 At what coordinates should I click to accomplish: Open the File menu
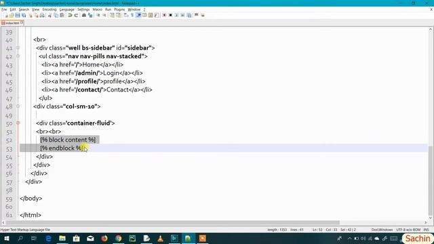[4, 9]
